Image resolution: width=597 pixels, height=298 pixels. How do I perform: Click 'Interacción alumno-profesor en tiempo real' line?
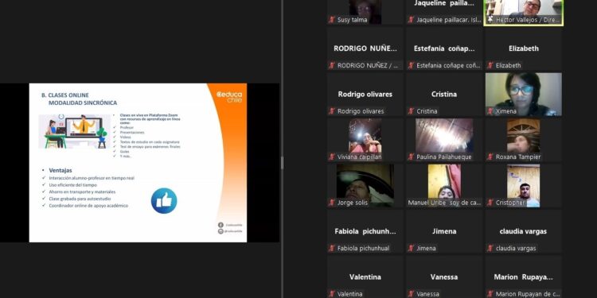92,178
